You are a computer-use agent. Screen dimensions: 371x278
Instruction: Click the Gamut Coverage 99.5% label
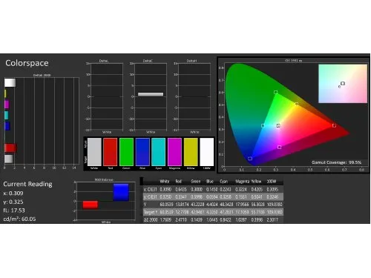click(336, 162)
